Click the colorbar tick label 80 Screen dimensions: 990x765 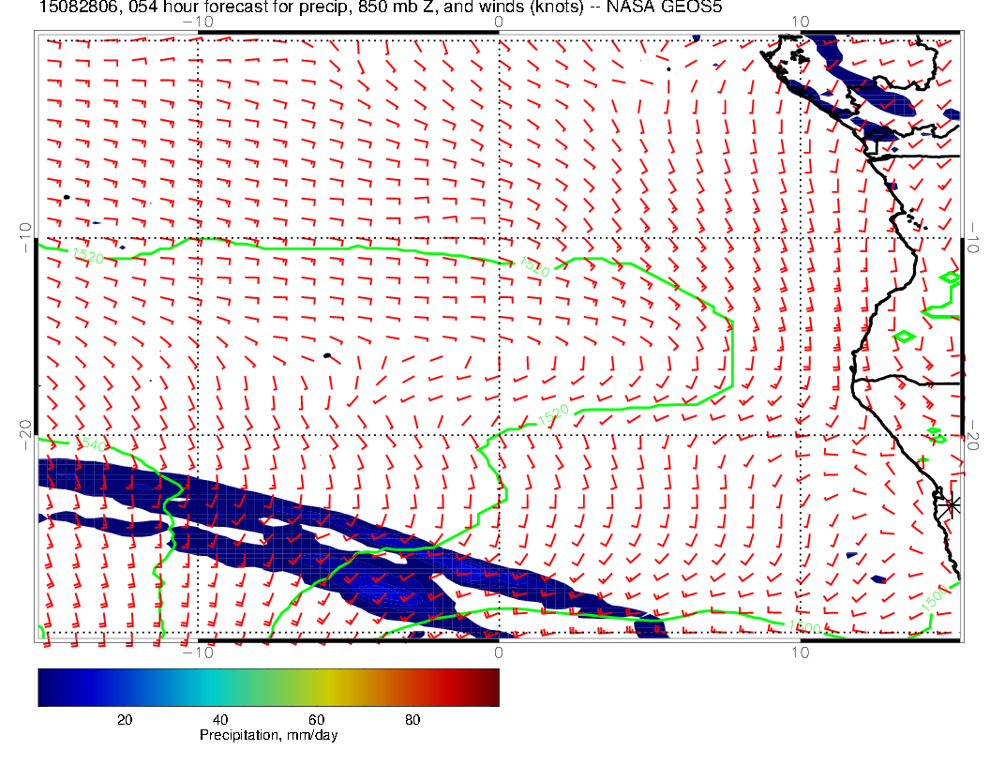412,719
